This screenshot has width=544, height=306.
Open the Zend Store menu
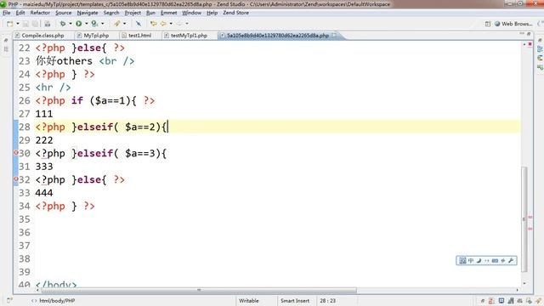[x=235, y=13]
